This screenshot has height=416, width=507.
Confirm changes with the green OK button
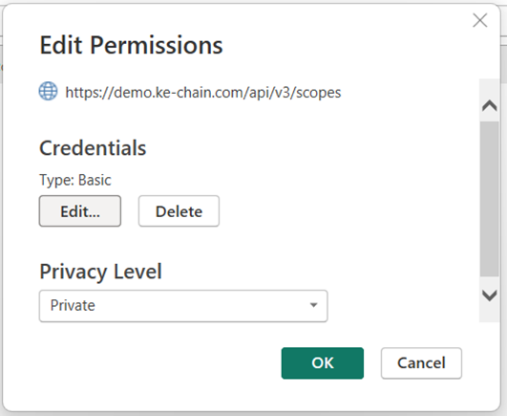click(x=323, y=362)
